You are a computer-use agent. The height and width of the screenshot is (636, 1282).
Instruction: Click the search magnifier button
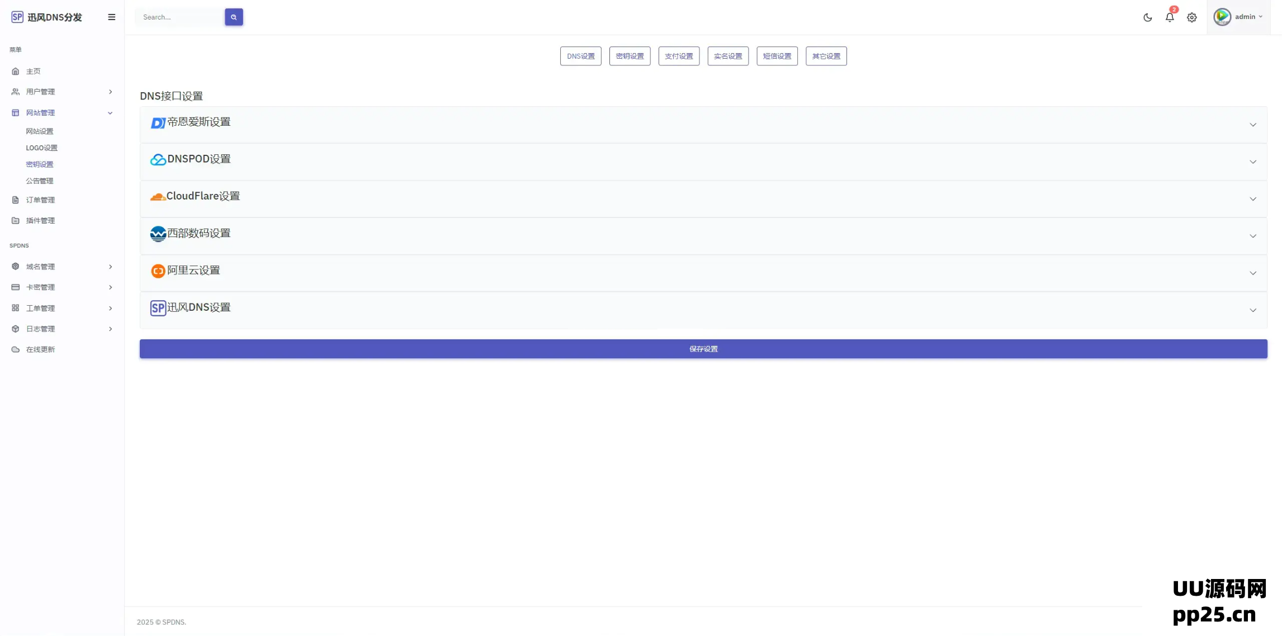[x=234, y=17]
